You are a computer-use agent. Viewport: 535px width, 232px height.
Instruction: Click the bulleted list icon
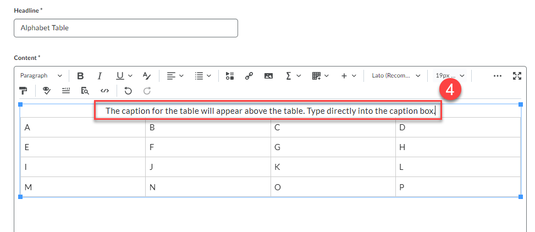(x=199, y=76)
